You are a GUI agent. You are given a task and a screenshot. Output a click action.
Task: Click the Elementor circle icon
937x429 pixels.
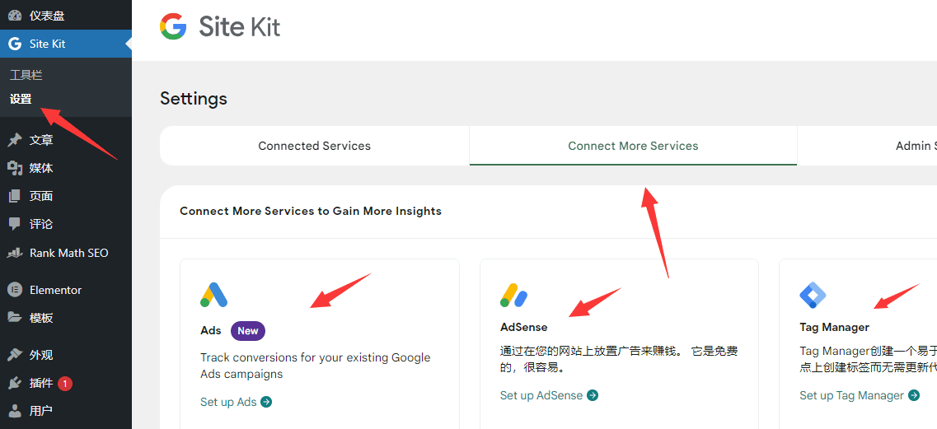click(x=15, y=290)
